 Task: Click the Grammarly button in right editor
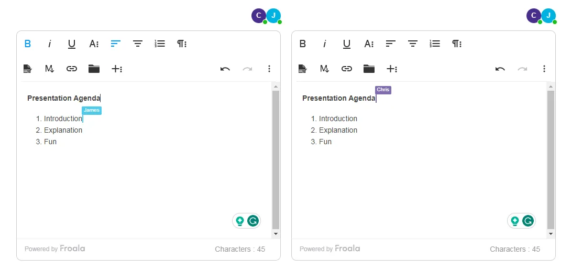pos(528,221)
